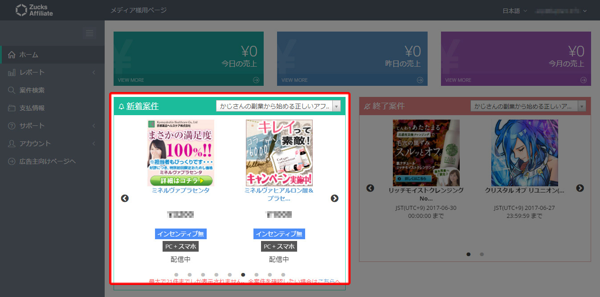Click the ミネルヴァプラセンタ campaign thumbnail

point(180,153)
